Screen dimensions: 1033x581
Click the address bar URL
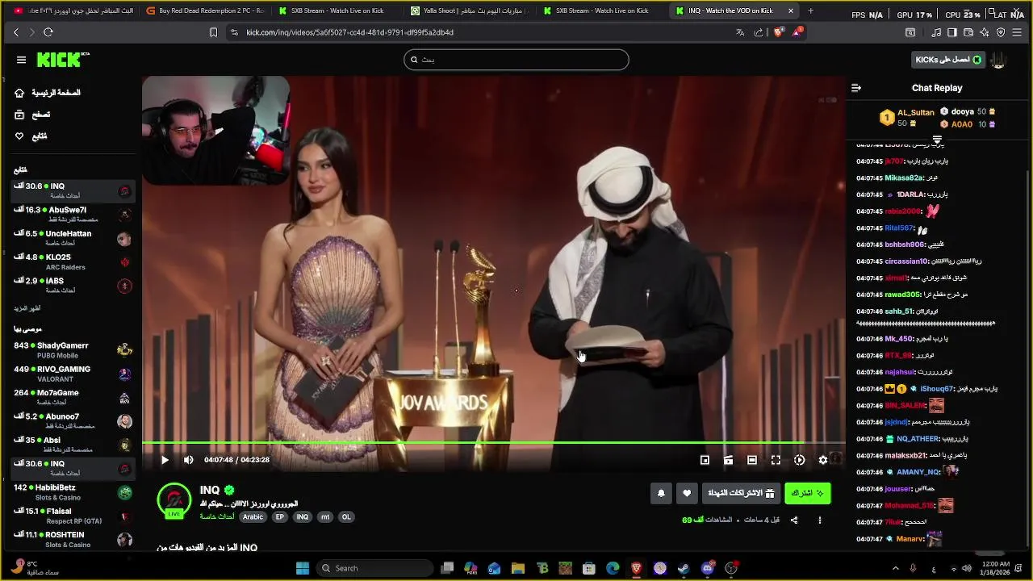click(349, 32)
